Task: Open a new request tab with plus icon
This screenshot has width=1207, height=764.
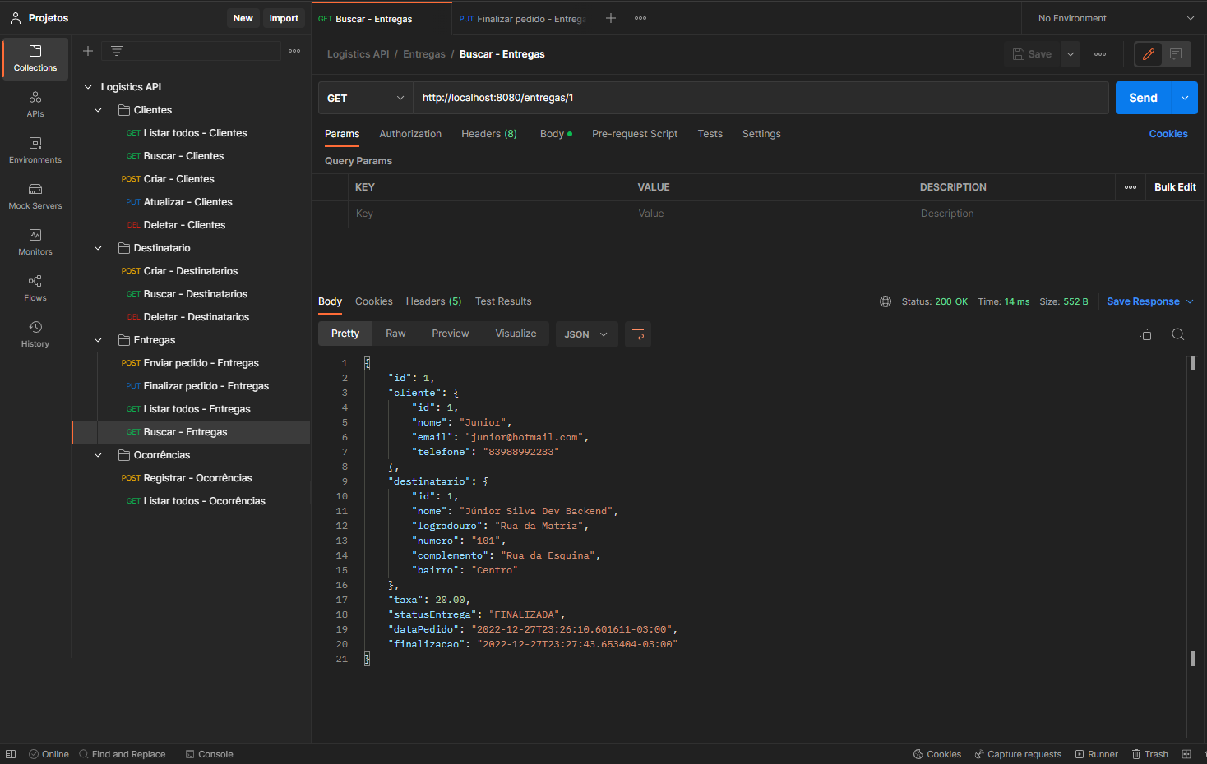Action: [x=611, y=18]
